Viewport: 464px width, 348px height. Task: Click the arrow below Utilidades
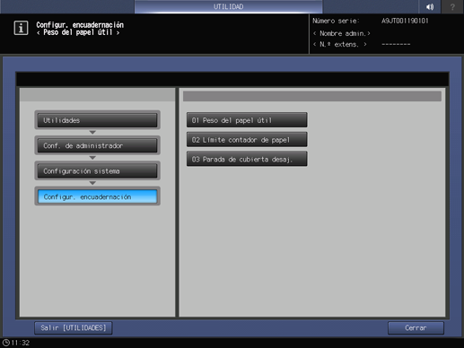[92, 132]
